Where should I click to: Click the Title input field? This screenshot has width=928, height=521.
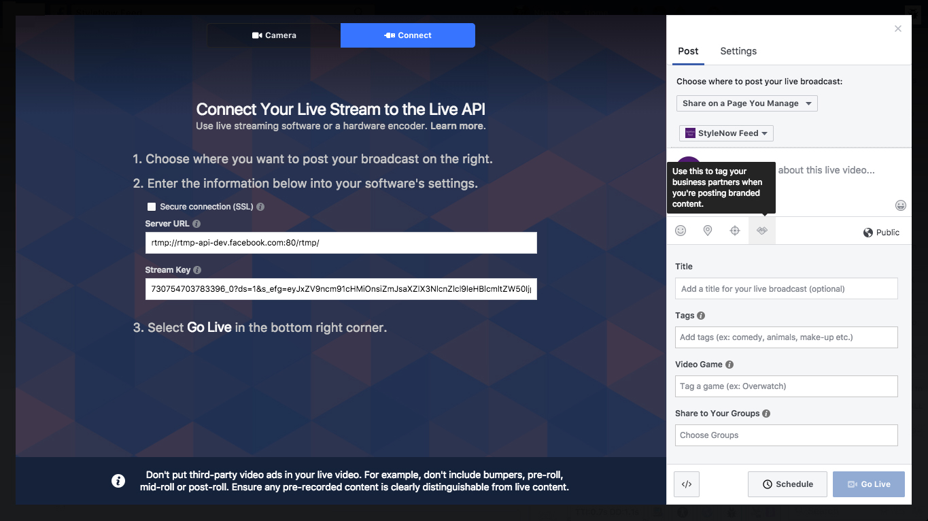786,288
